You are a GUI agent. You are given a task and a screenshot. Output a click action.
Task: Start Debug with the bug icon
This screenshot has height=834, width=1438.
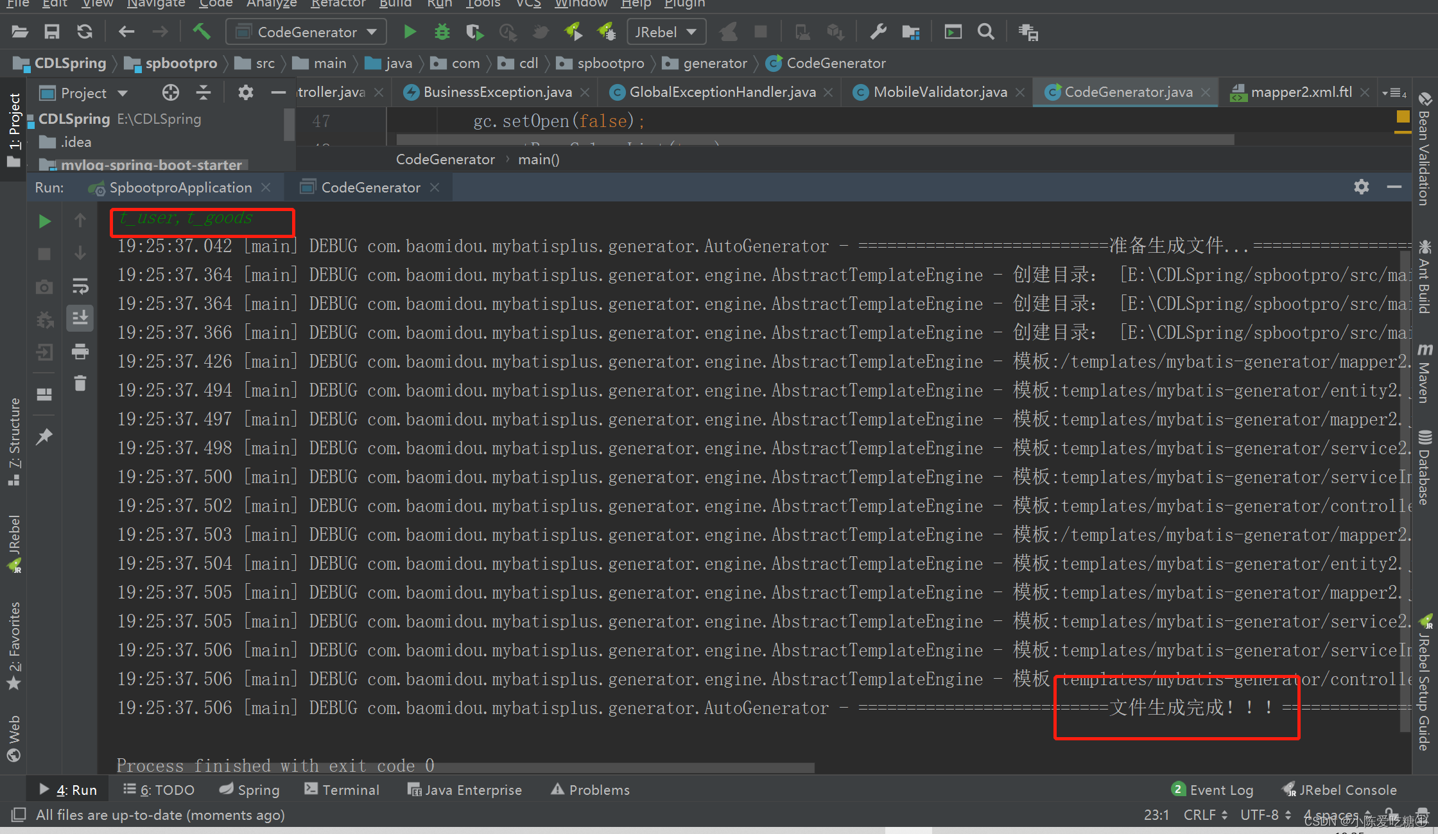442,31
